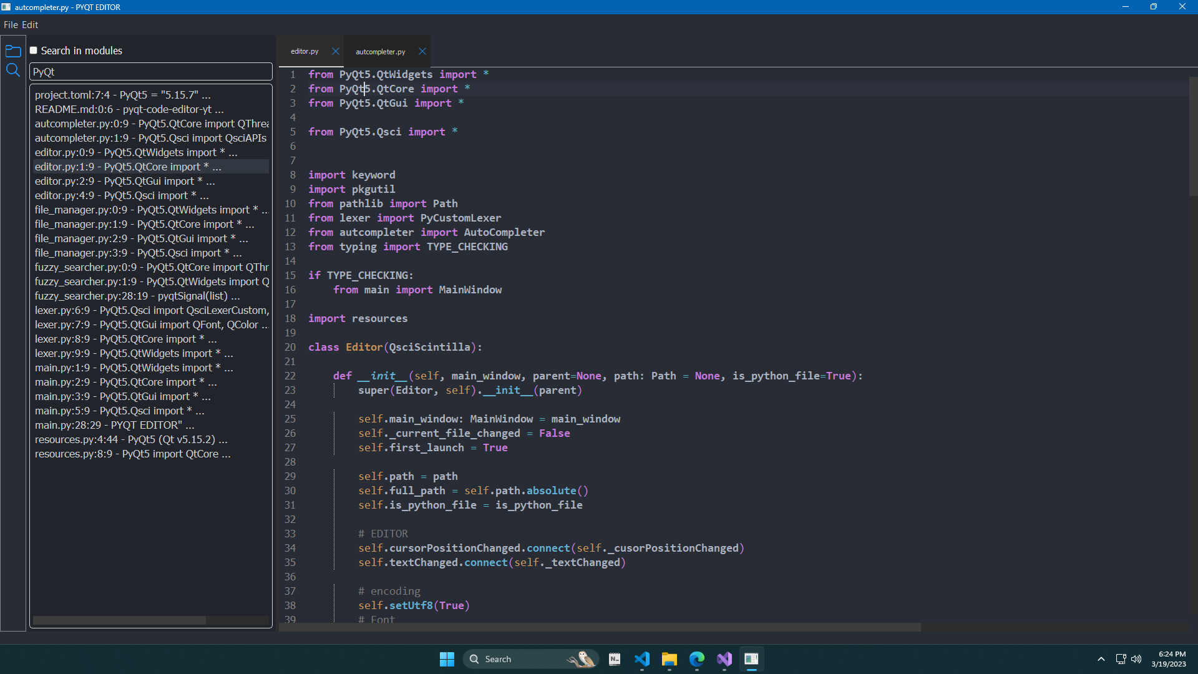The width and height of the screenshot is (1198, 674).
Task: Click the volume icon in system tray
Action: click(x=1136, y=659)
